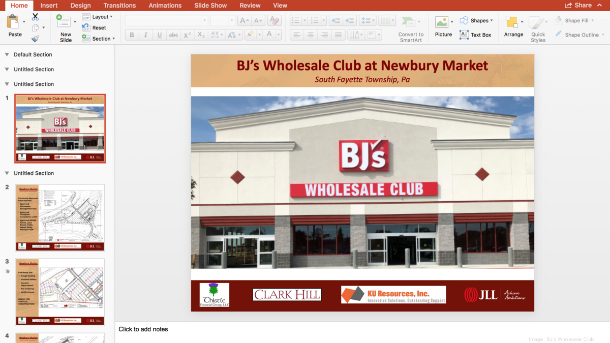Click the Share button
The height and width of the screenshot is (343, 610).
pyautogui.click(x=578, y=6)
